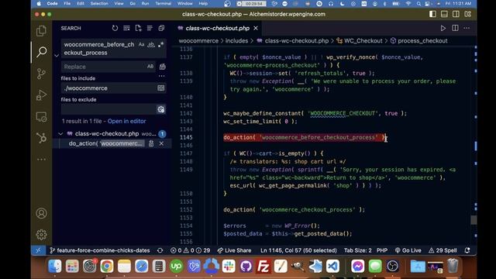Dismiss the do_action search match
The width and height of the screenshot is (496, 279).
click(x=161, y=143)
